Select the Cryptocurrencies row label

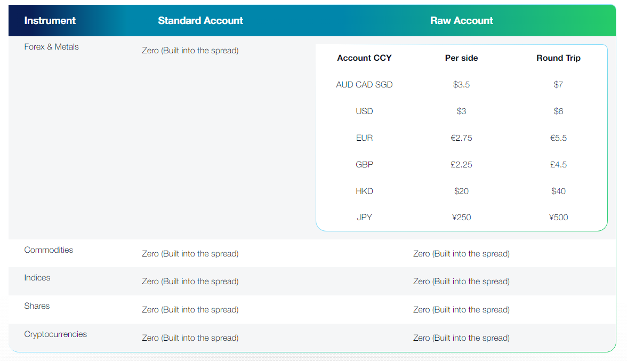coord(55,334)
